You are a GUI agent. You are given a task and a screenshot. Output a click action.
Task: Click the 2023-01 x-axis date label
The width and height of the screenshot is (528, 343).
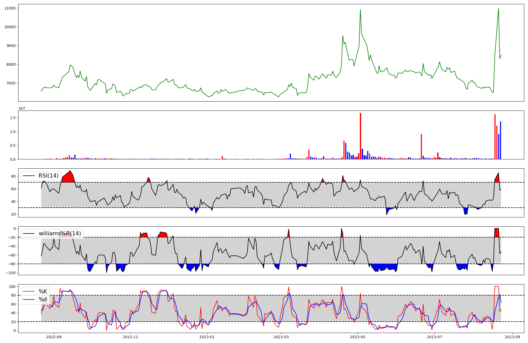(x=207, y=337)
